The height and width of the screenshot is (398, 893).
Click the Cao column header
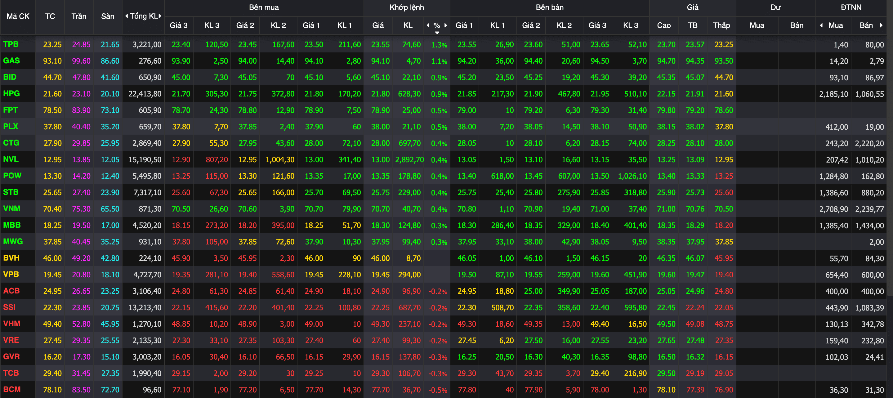[x=664, y=25]
